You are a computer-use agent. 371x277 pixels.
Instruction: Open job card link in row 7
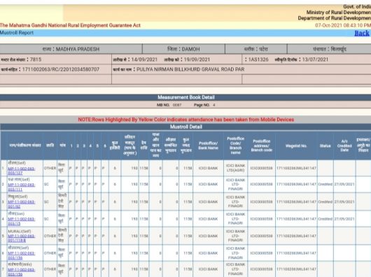tap(22, 272)
